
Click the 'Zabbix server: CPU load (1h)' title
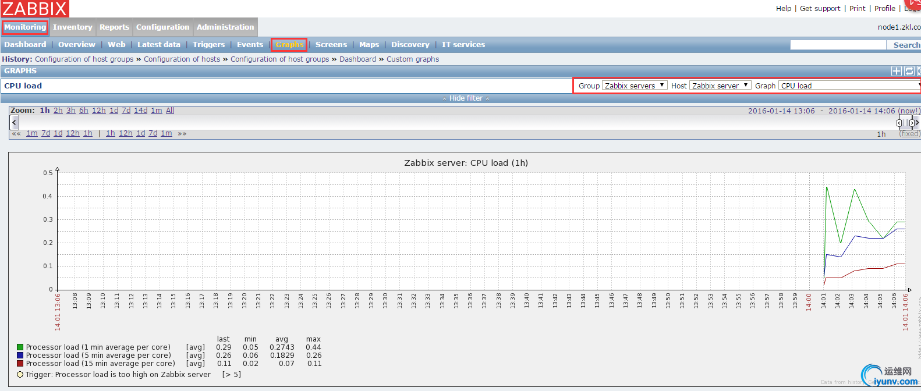[466, 163]
